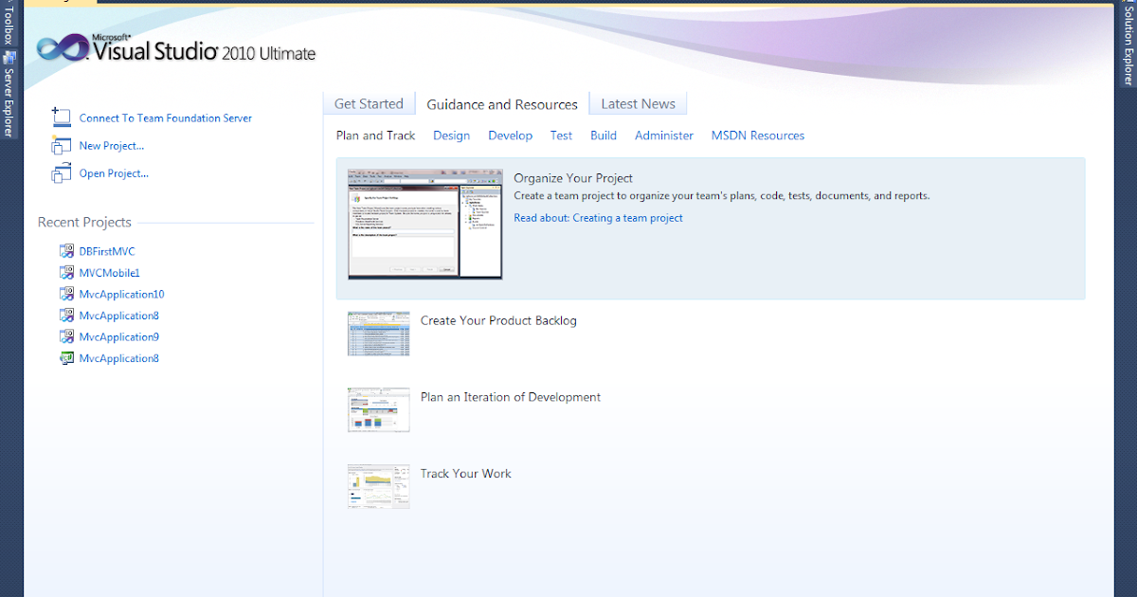The width and height of the screenshot is (1137, 597).
Task: Expand the Server Explorer sidebar panel
Action: [7, 85]
